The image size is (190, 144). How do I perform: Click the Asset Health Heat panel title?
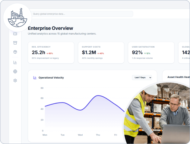[x=179, y=77]
